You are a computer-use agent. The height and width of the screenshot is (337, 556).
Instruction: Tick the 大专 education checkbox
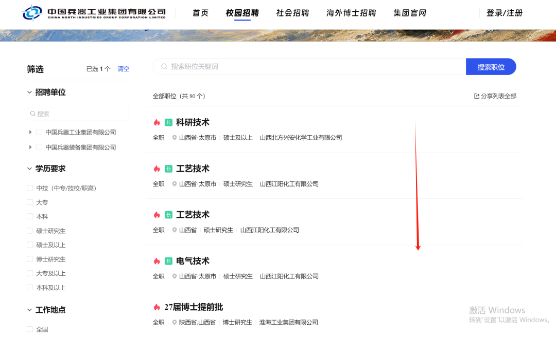pyautogui.click(x=30, y=202)
